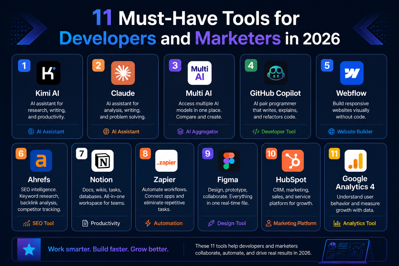Click the 'Design Tool' category label
The image size is (399, 266).
tap(232, 223)
